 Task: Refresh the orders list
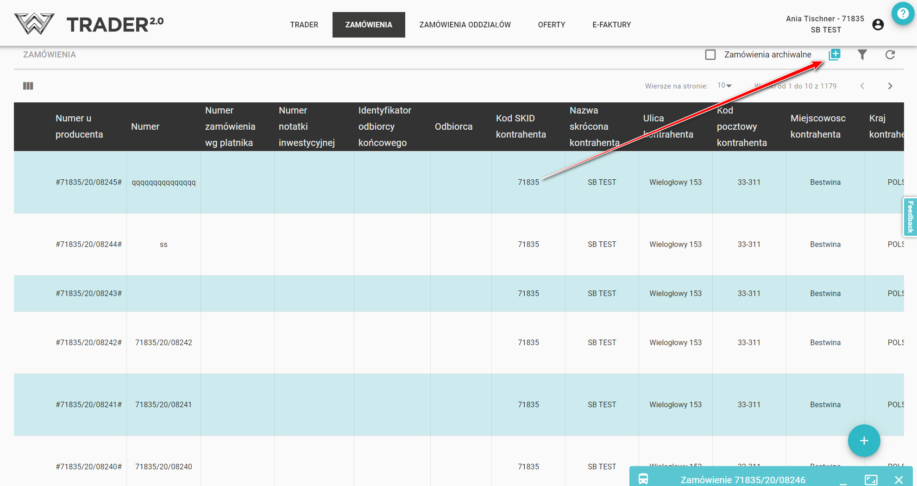click(x=890, y=55)
